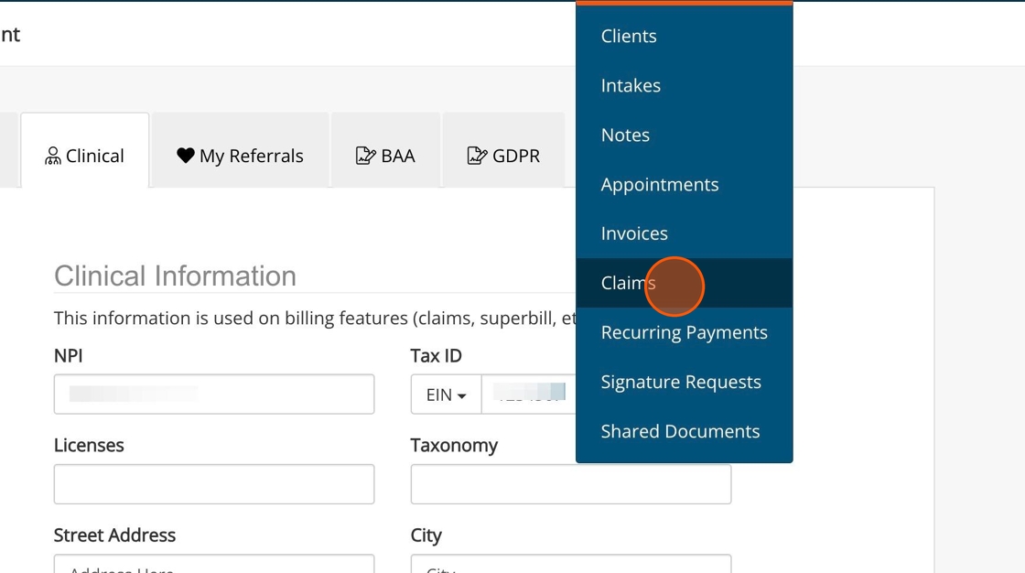Screen dimensions: 1025x573
Task: Open the EIN tax ID type dropdown
Action: (x=446, y=395)
